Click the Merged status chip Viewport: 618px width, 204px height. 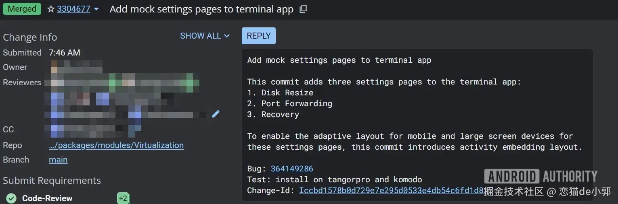(22, 9)
